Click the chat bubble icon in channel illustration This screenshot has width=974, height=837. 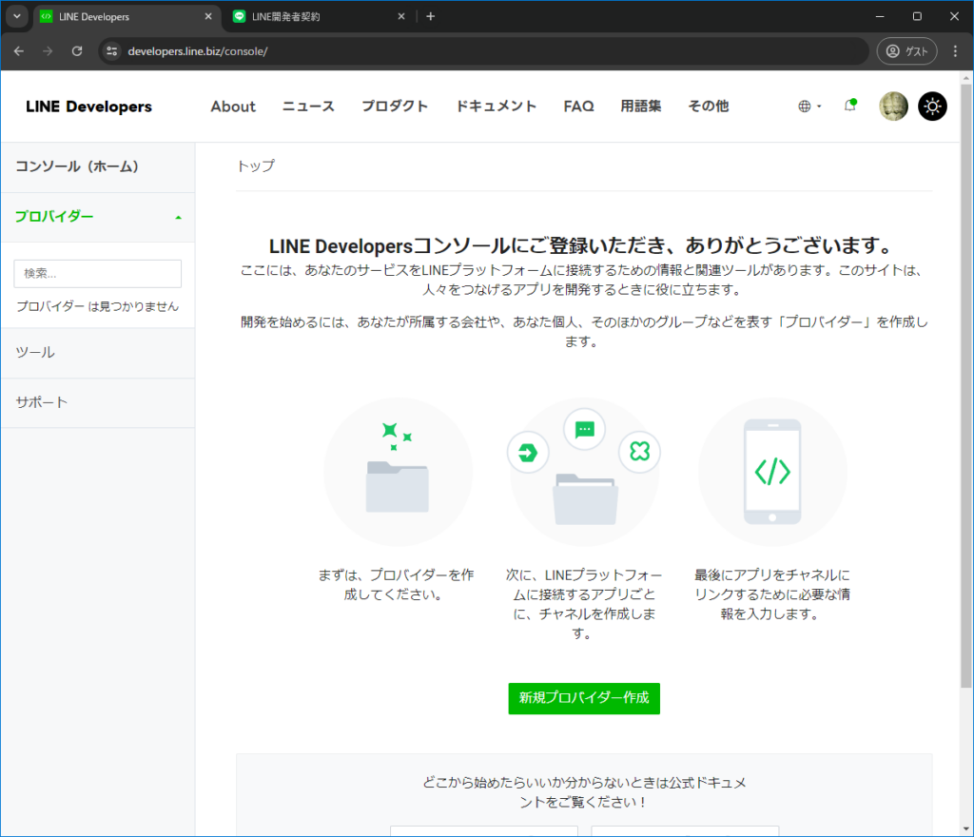tap(585, 429)
